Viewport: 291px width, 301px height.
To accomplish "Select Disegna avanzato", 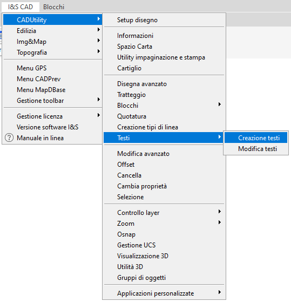I will tap(164, 84).
